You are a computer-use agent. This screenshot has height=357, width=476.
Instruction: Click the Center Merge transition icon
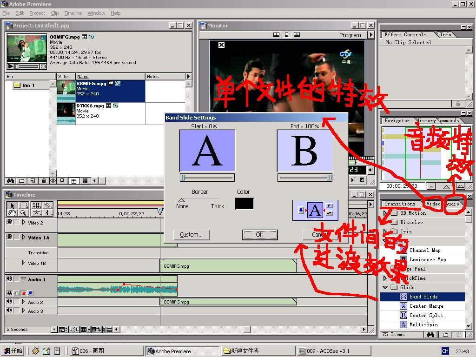click(403, 306)
